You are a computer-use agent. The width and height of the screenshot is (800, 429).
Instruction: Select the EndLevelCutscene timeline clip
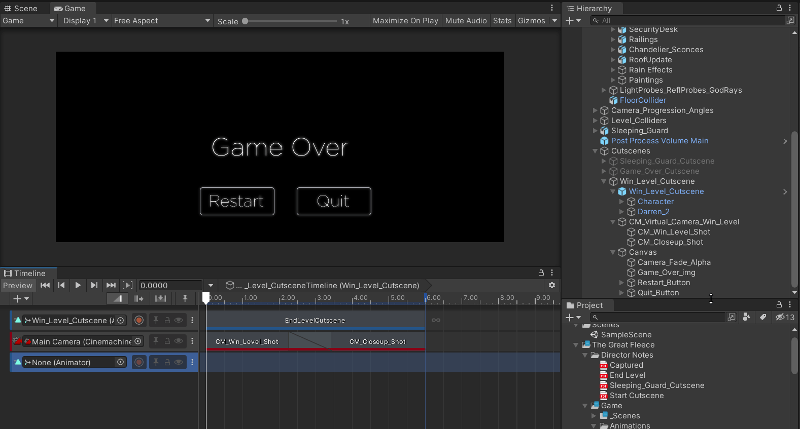click(x=315, y=320)
